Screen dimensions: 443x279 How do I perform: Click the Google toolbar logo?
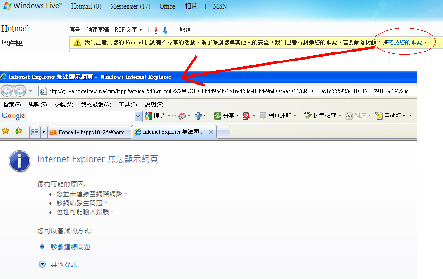point(13,116)
